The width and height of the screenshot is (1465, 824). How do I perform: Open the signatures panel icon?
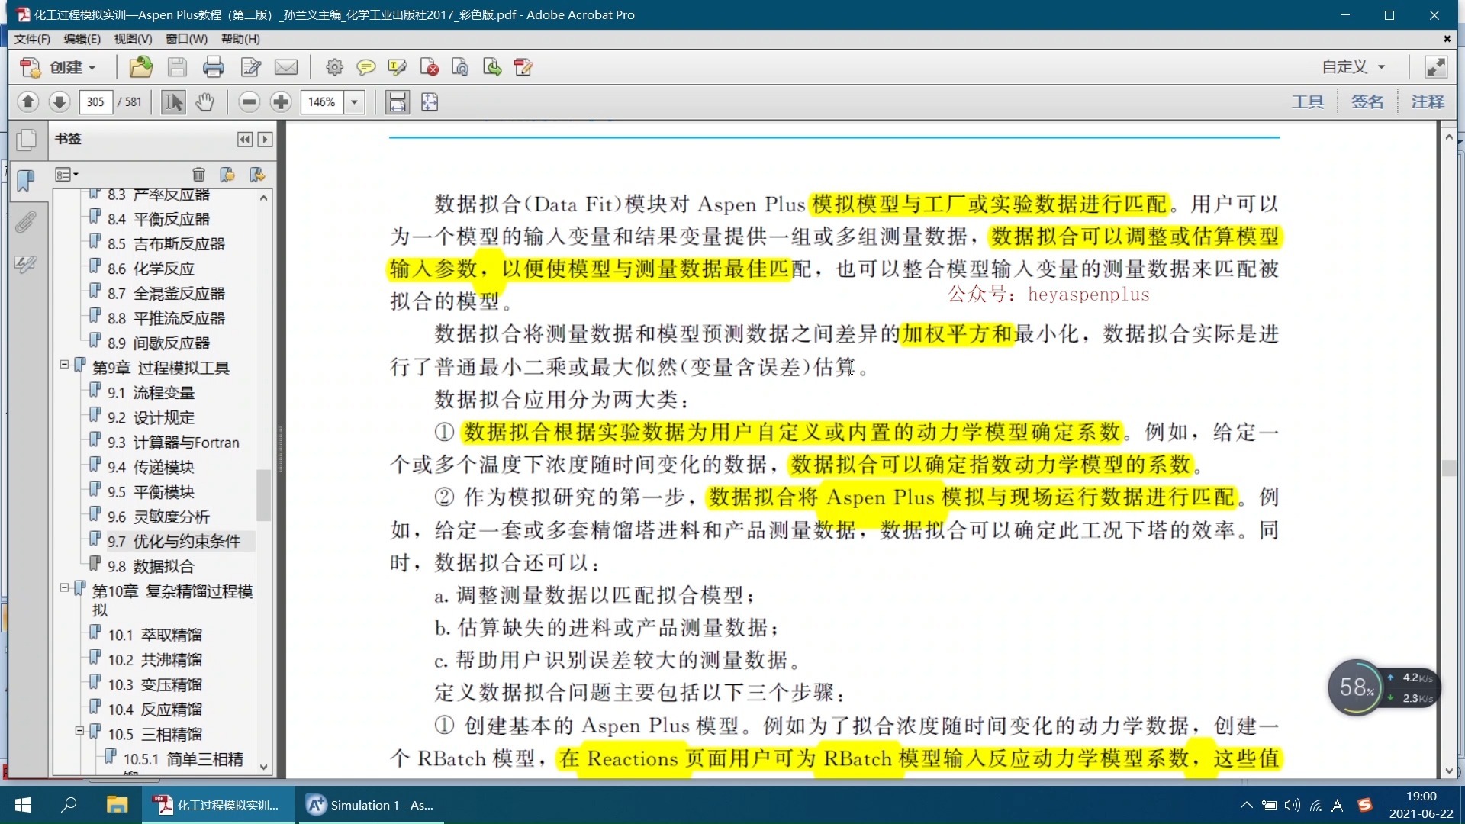coord(26,264)
